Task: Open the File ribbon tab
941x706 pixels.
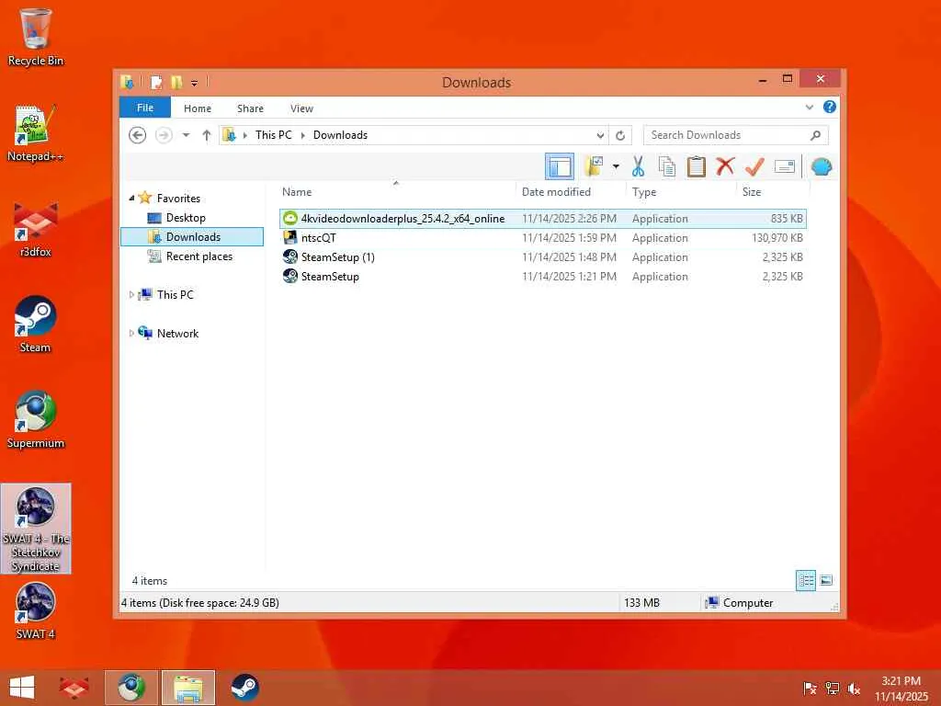Action: tap(145, 108)
